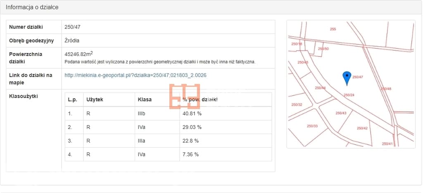Screen dimensions: 423x193
Task: Click the Źródła geodetic district value
Action: [72, 41]
